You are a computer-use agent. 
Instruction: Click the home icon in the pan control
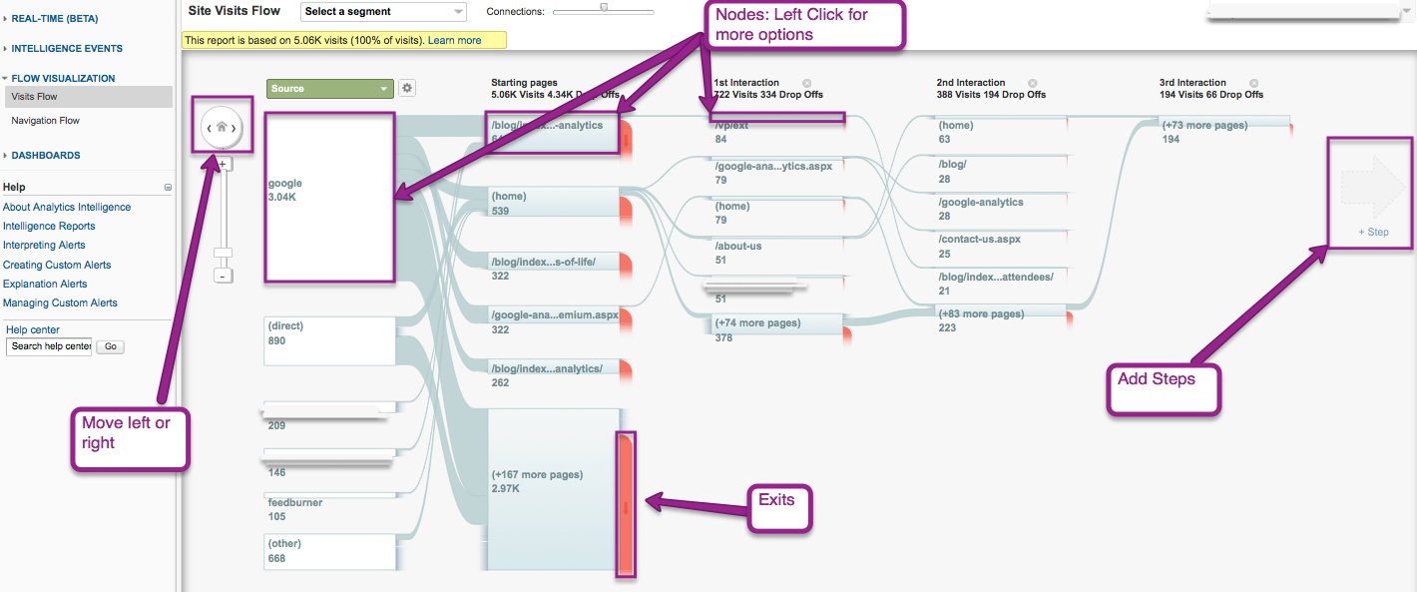[222, 128]
